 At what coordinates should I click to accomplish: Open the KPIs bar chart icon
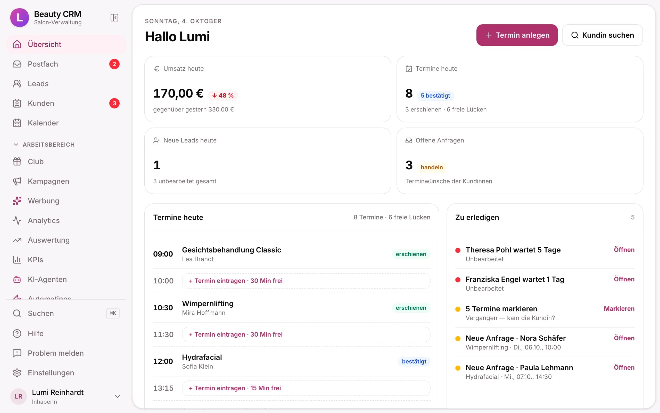pos(17,260)
